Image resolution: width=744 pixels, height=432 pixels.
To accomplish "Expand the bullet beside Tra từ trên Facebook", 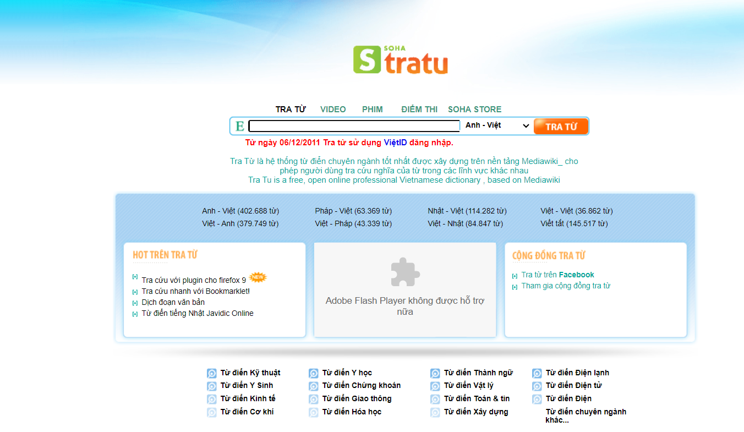I will click(515, 276).
